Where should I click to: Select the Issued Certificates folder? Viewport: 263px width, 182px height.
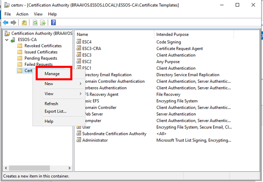click(41, 52)
